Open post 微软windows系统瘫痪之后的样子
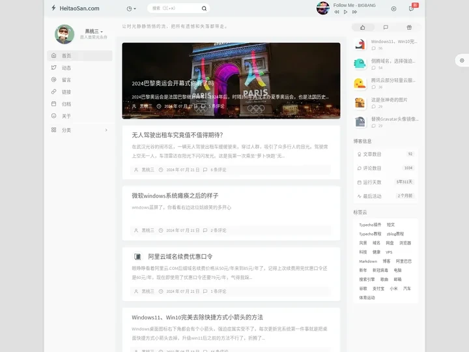Image resolution: width=469 pixels, height=352 pixels. pos(175,196)
